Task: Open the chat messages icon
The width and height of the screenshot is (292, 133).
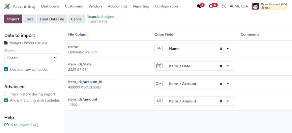Action: point(199,6)
